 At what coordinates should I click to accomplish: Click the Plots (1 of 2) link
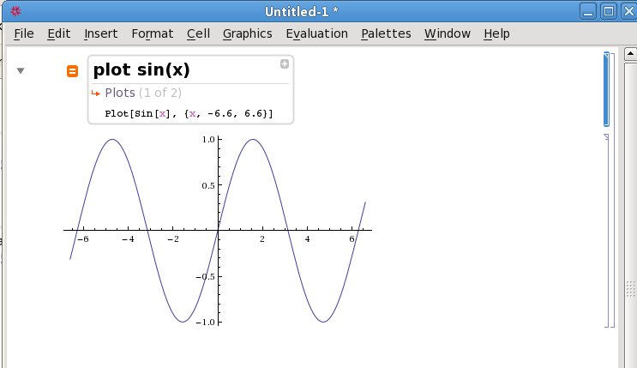click(143, 93)
